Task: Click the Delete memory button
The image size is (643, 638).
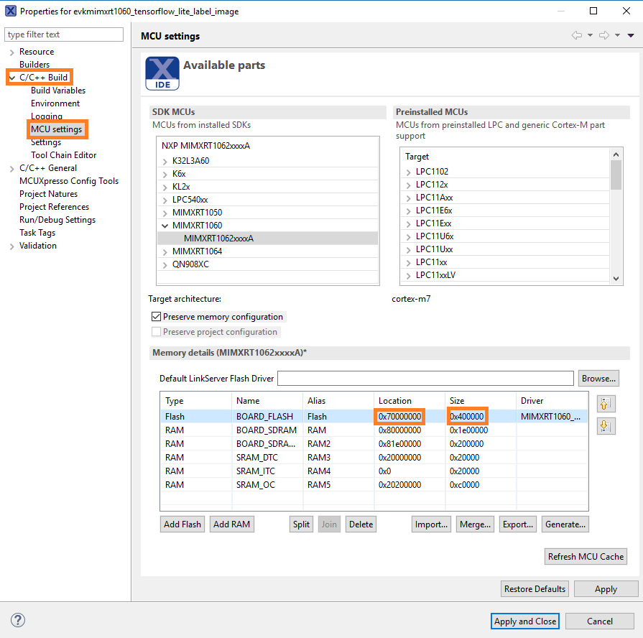Action: [361, 524]
